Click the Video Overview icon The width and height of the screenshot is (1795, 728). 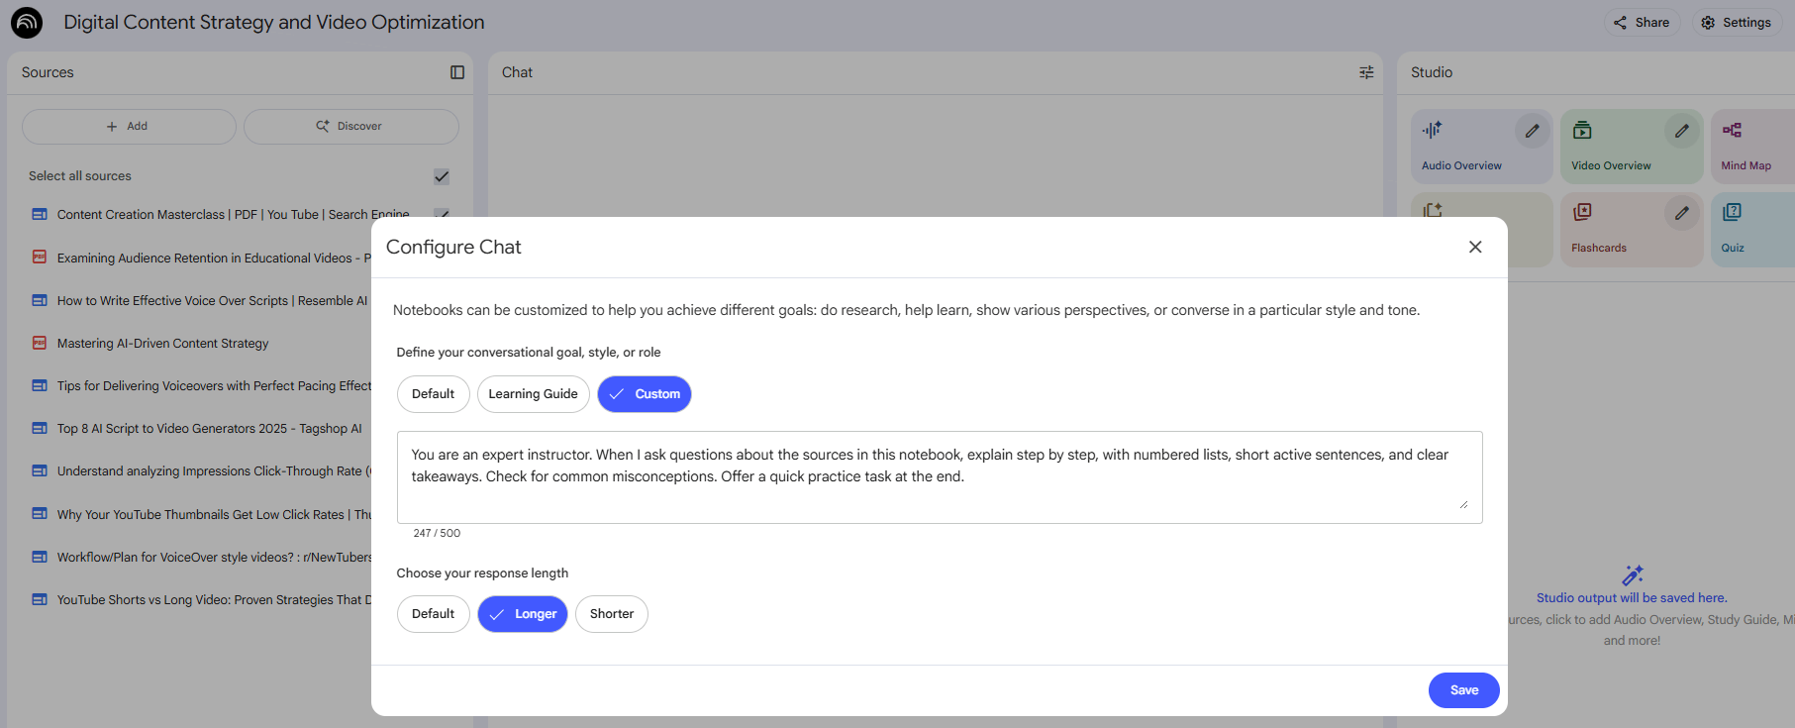click(x=1582, y=130)
